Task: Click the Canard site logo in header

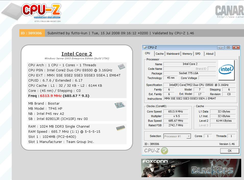Action: pos(230,12)
